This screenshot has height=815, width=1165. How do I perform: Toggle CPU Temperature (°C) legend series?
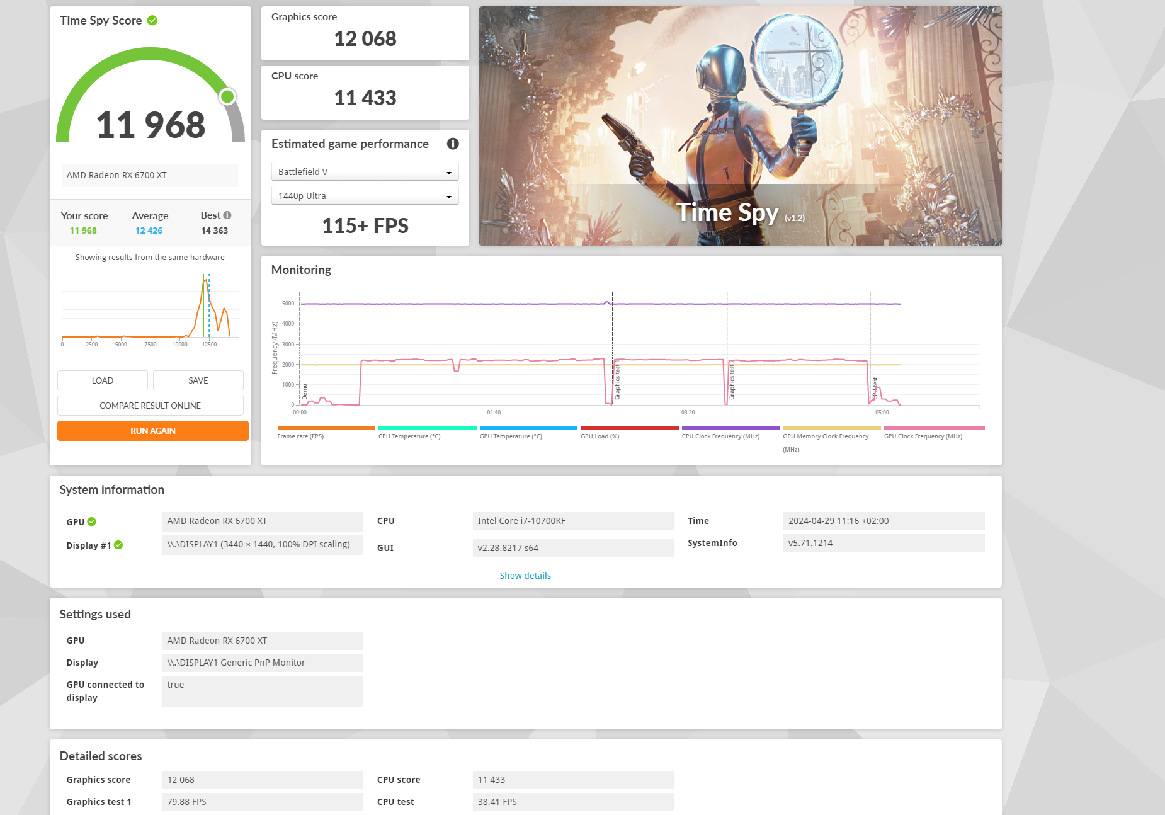(427, 433)
